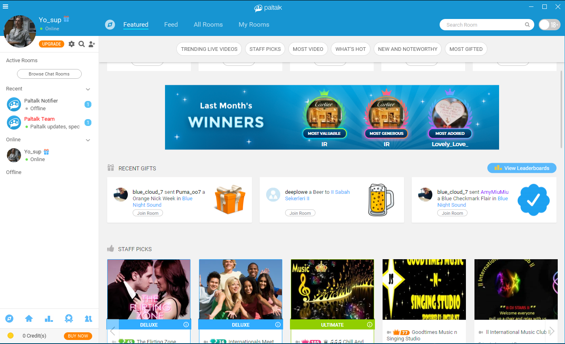This screenshot has width=565, height=344.
Task: Open the II International Music Club thumbnail
Action: coord(516,289)
